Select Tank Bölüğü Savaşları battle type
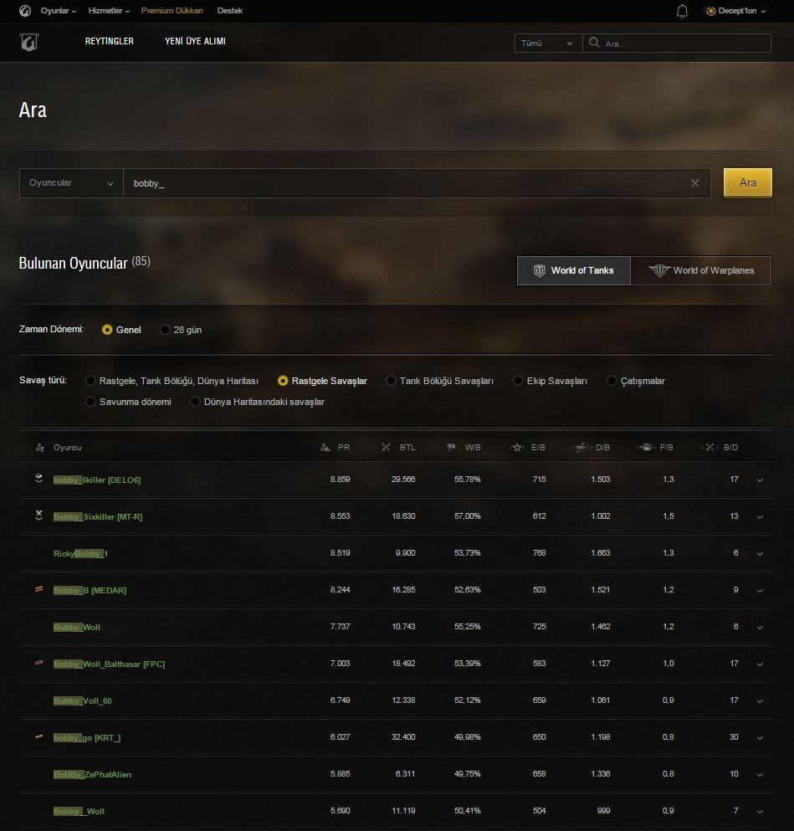Image resolution: width=794 pixels, height=831 pixels. 391,381
